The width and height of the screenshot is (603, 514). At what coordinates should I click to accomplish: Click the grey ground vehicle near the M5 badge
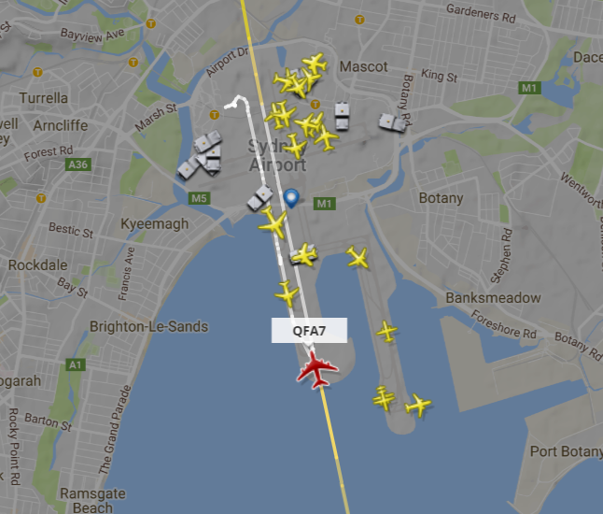pyautogui.click(x=260, y=198)
